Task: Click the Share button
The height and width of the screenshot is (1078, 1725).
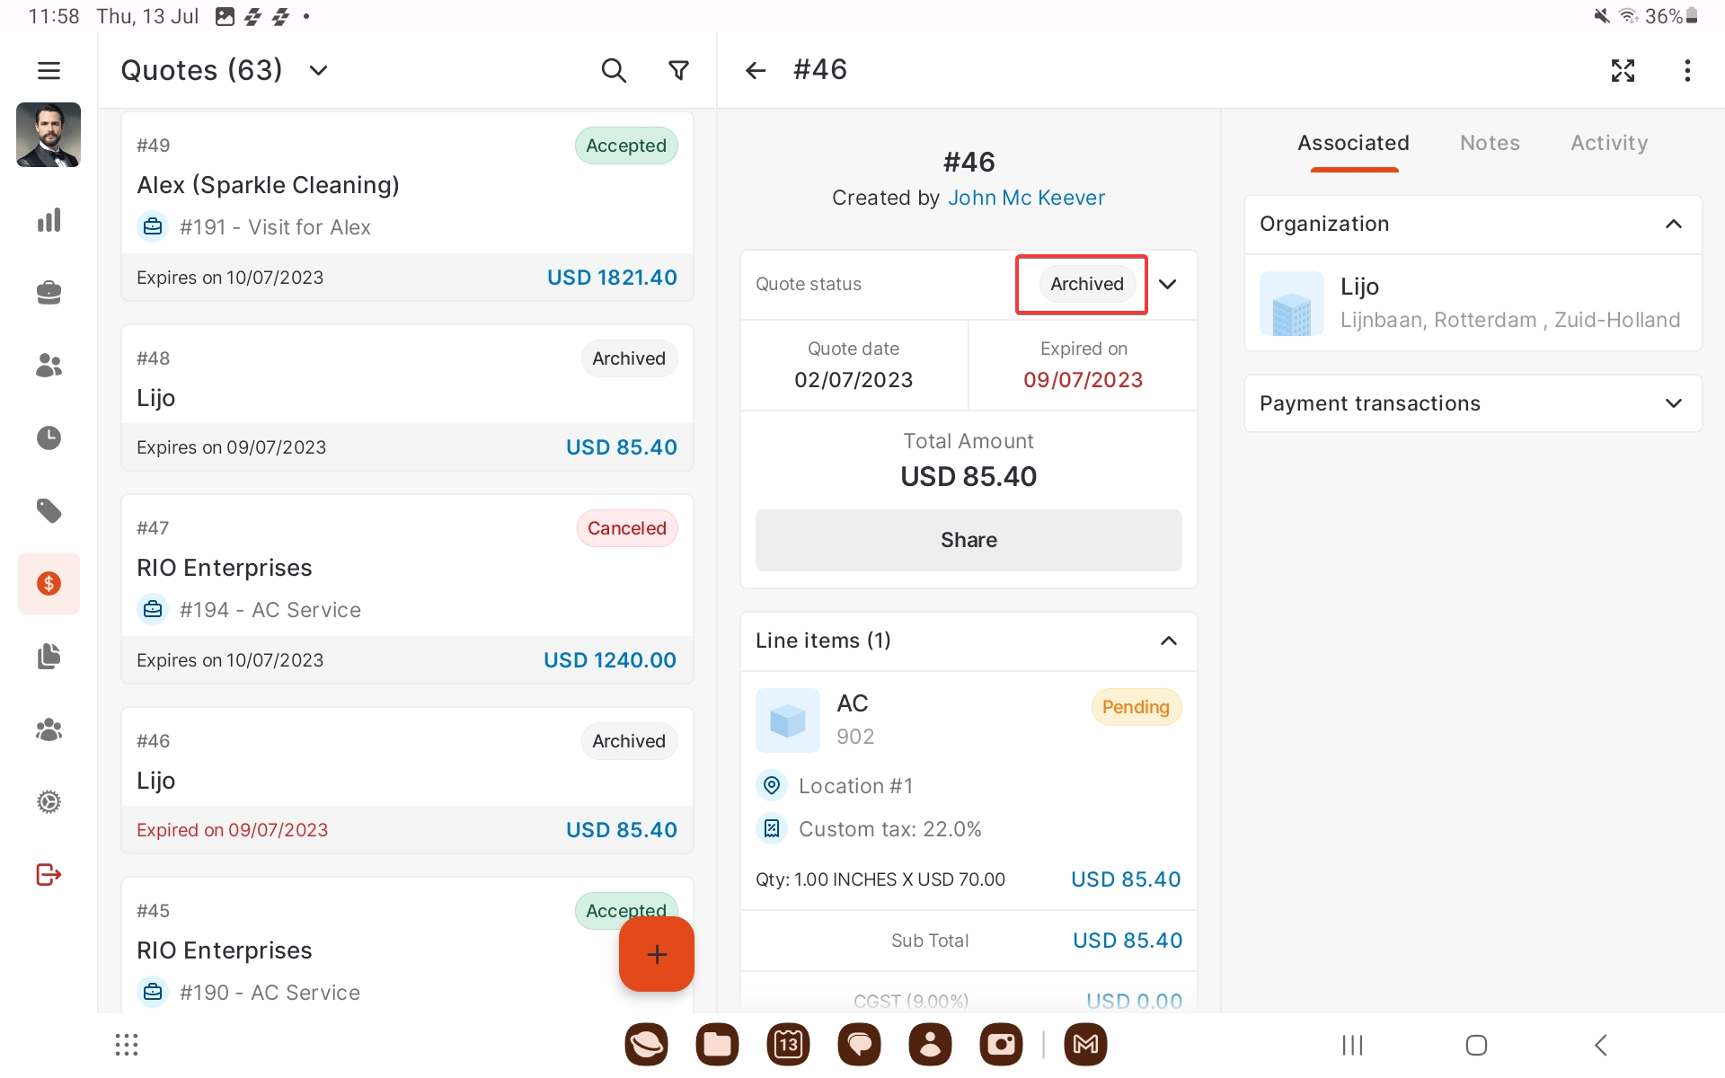Action: click(x=969, y=540)
